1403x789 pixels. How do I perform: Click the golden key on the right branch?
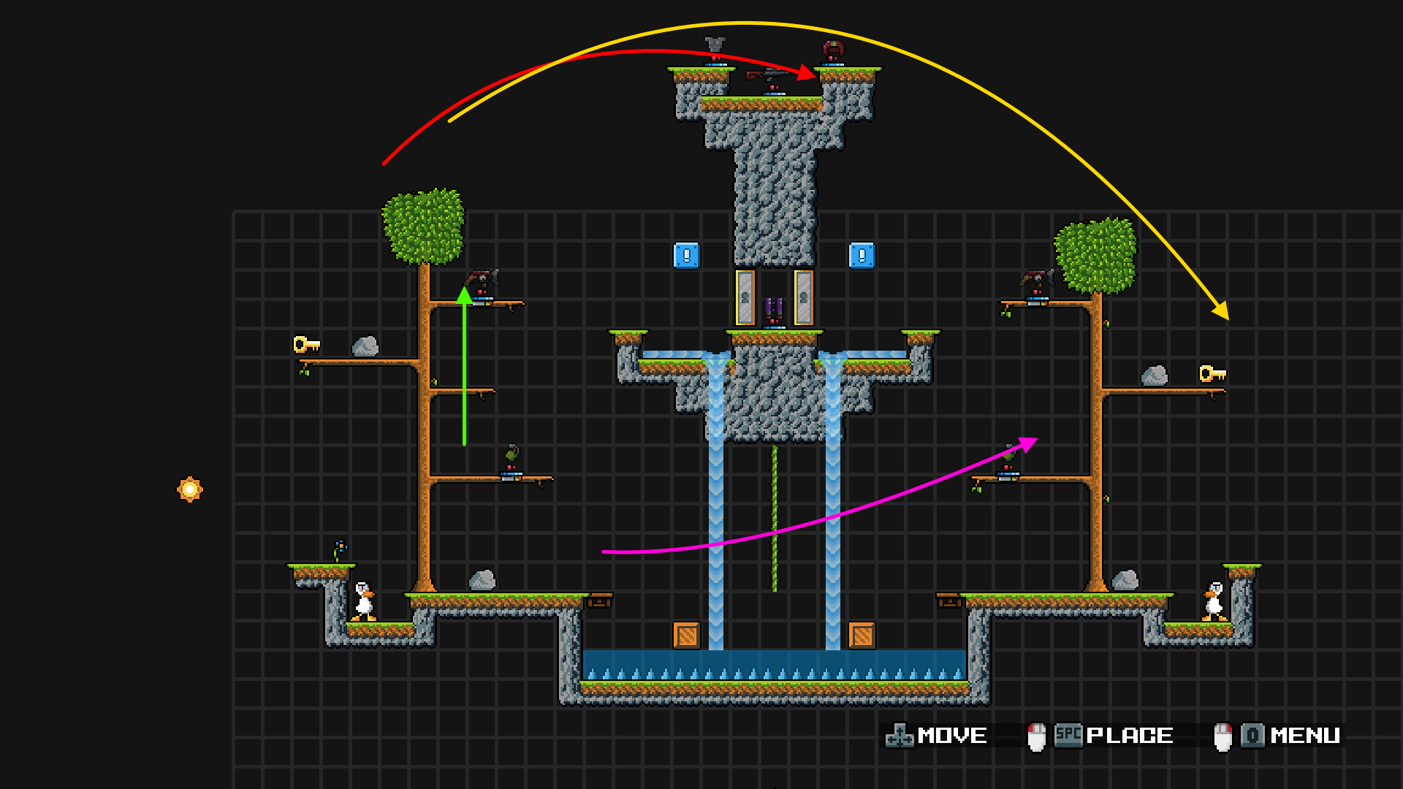1212,374
